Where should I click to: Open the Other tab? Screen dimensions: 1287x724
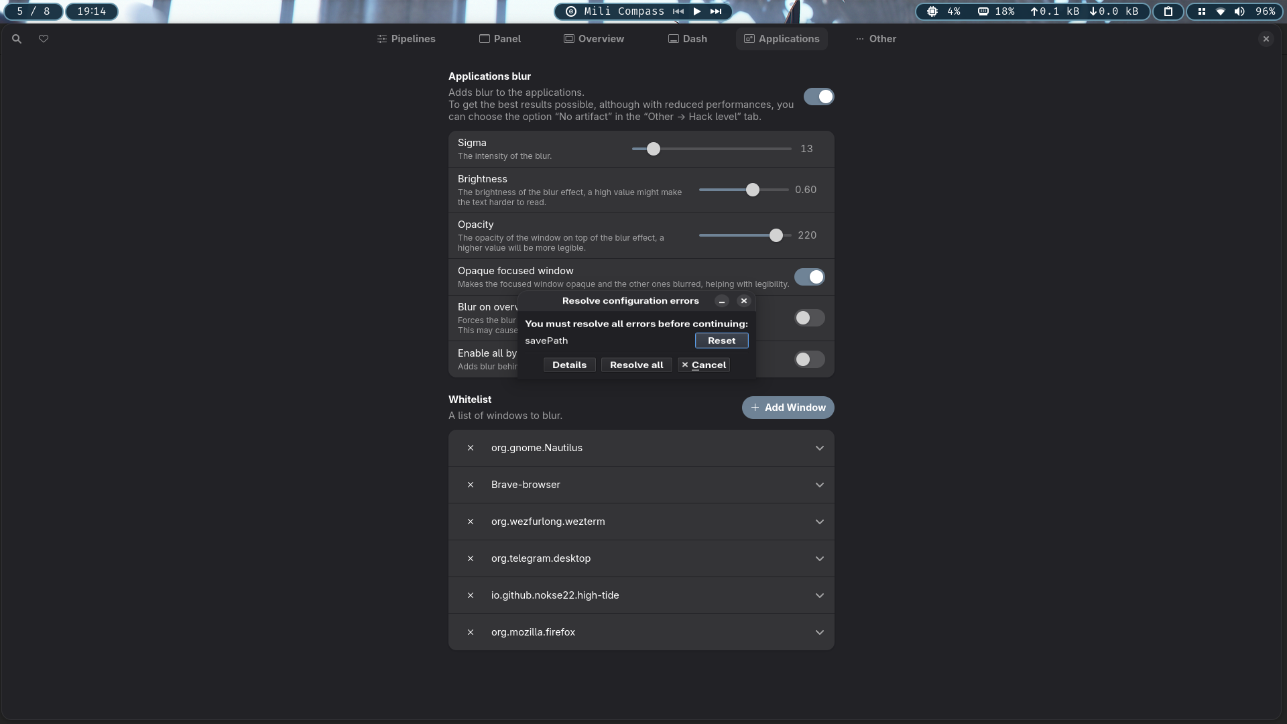tap(875, 39)
